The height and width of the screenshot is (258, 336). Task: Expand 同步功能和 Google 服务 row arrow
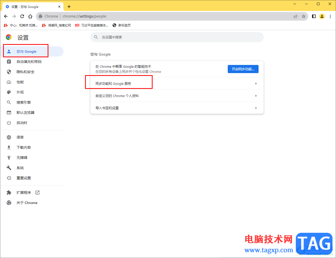tap(256, 84)
